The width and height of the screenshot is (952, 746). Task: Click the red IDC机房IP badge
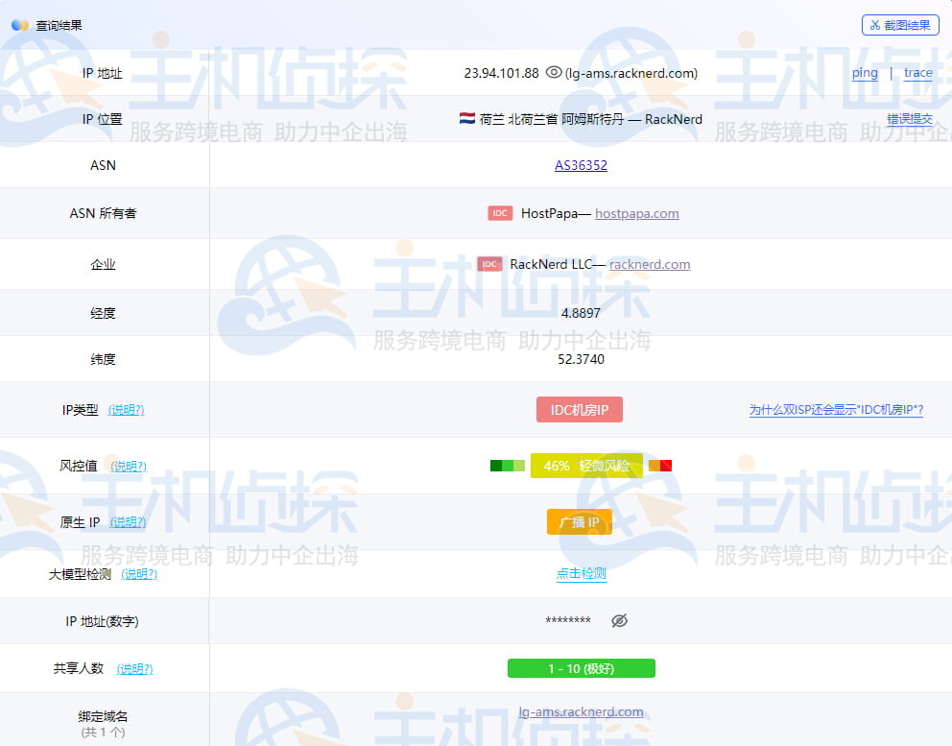click(580, 409)
